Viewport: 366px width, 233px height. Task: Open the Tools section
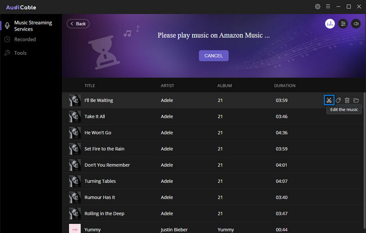pyautogui.click(x=20, y=53)
